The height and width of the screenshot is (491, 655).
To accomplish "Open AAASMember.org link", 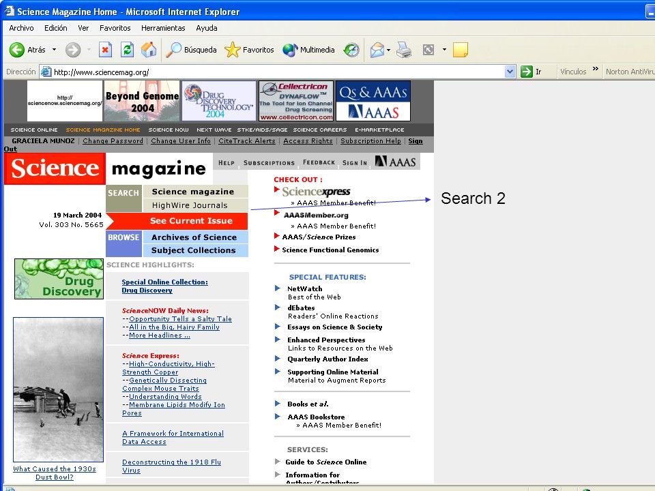I will pos(316,215).
